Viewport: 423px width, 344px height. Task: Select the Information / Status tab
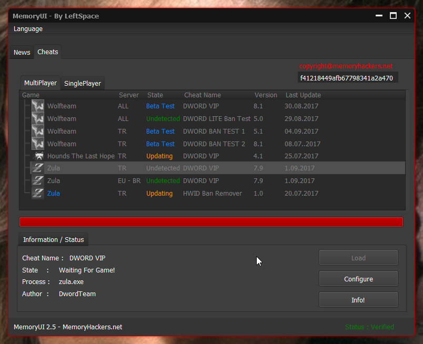[x=54, y=239]
